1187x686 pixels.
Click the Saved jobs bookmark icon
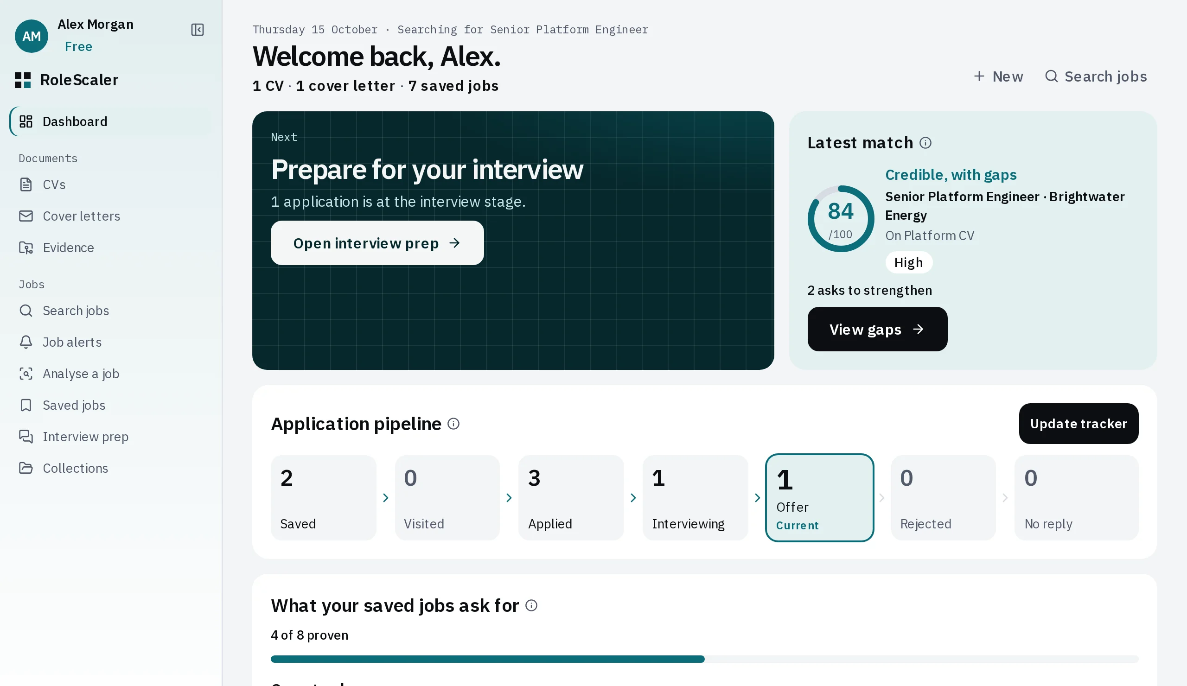[26, 406]
